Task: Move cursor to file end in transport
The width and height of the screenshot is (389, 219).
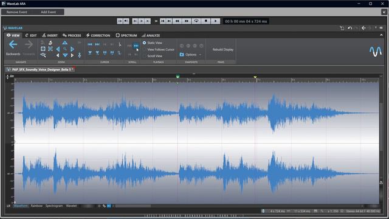Action: (x=169, y=21)
